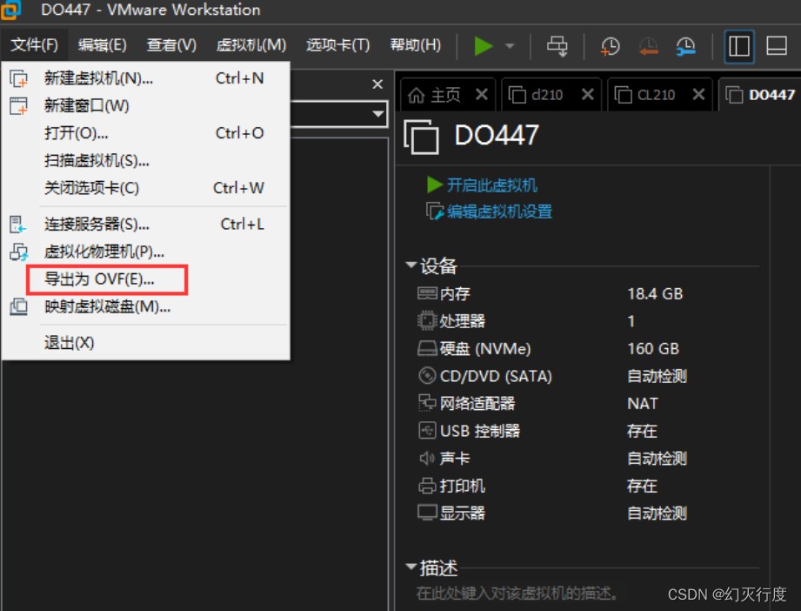Collapse the 设备 section
This screenshot has width=801, height=611.
(x=411, y=265)
